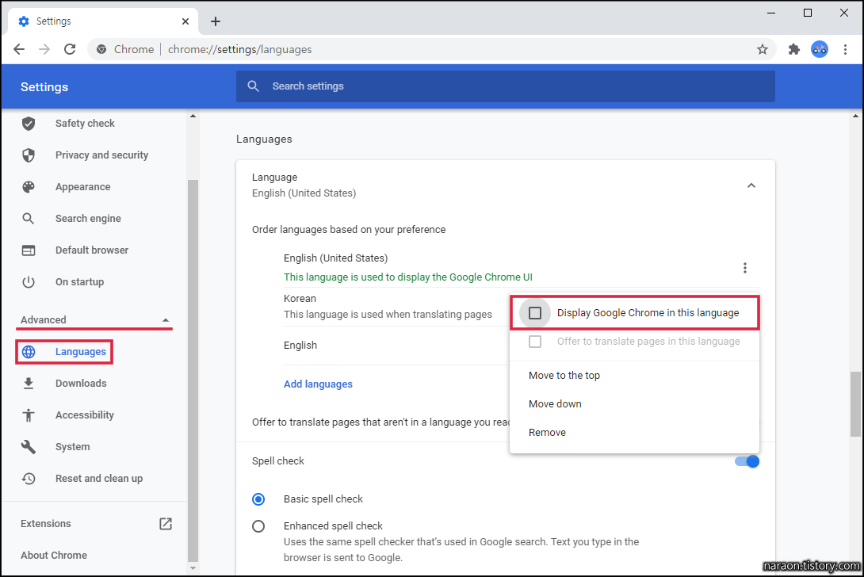Open the profile avatar menu
The height and width of the screenshot is (577, 864).
[820, 49]
